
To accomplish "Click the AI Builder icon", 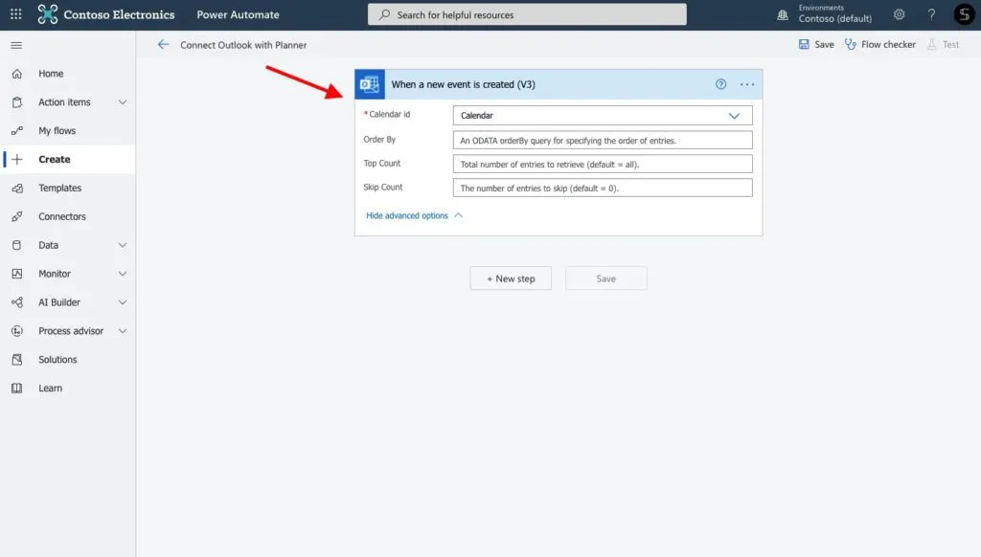I will tap(17, 302).
